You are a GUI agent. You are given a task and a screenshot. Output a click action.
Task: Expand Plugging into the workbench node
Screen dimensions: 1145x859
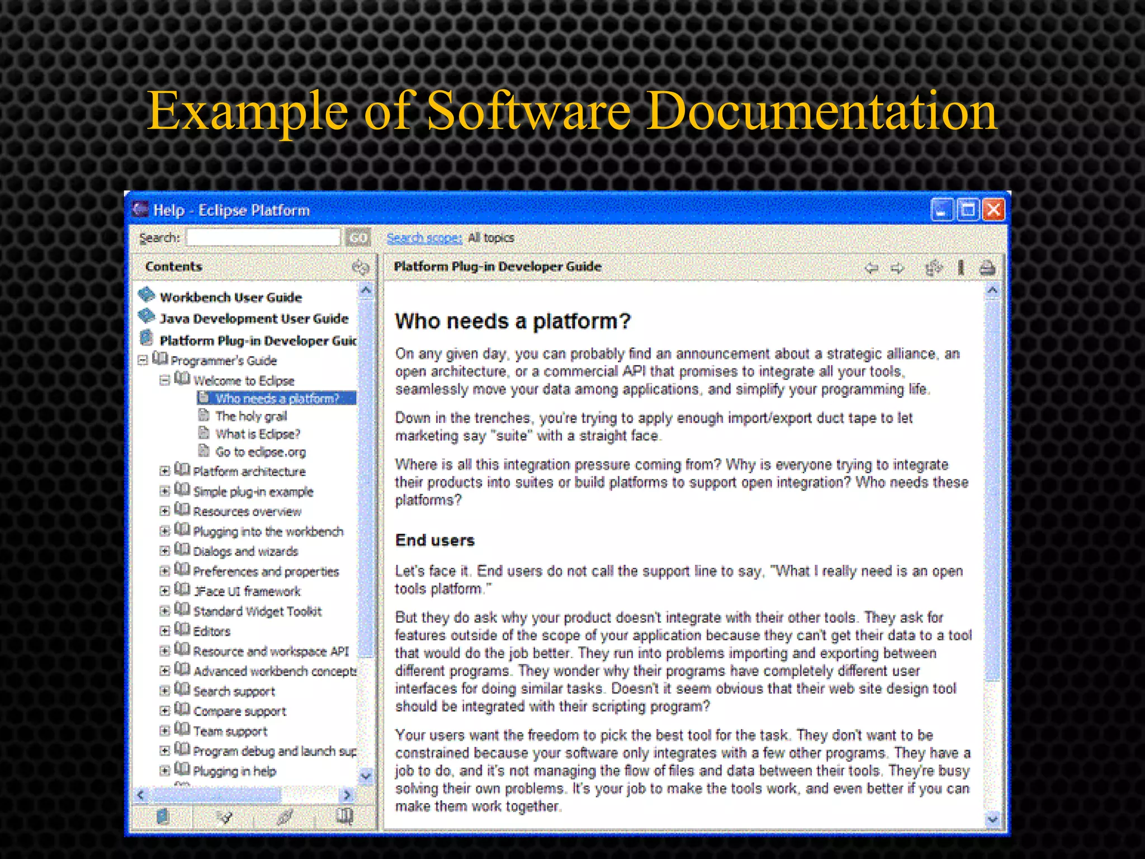pos(164,531)
